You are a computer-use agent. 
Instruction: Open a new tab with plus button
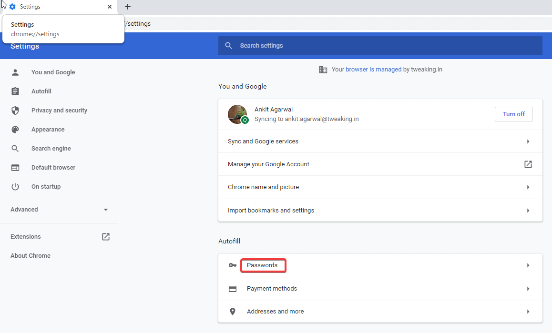point(128,7)
